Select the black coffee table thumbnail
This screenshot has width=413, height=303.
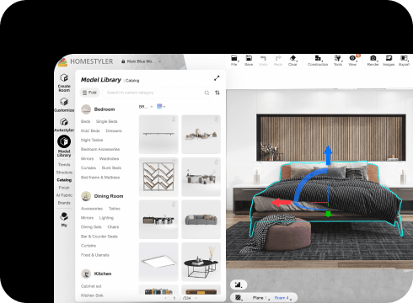[201, 262]
